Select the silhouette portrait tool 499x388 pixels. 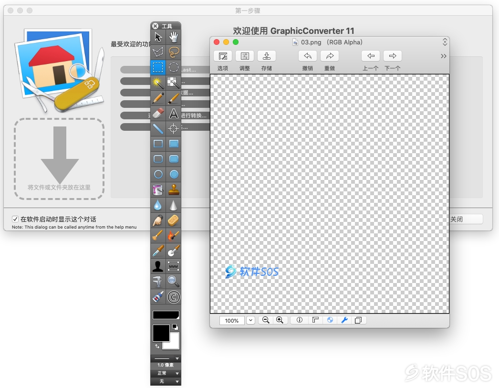[x=158, y=266]
